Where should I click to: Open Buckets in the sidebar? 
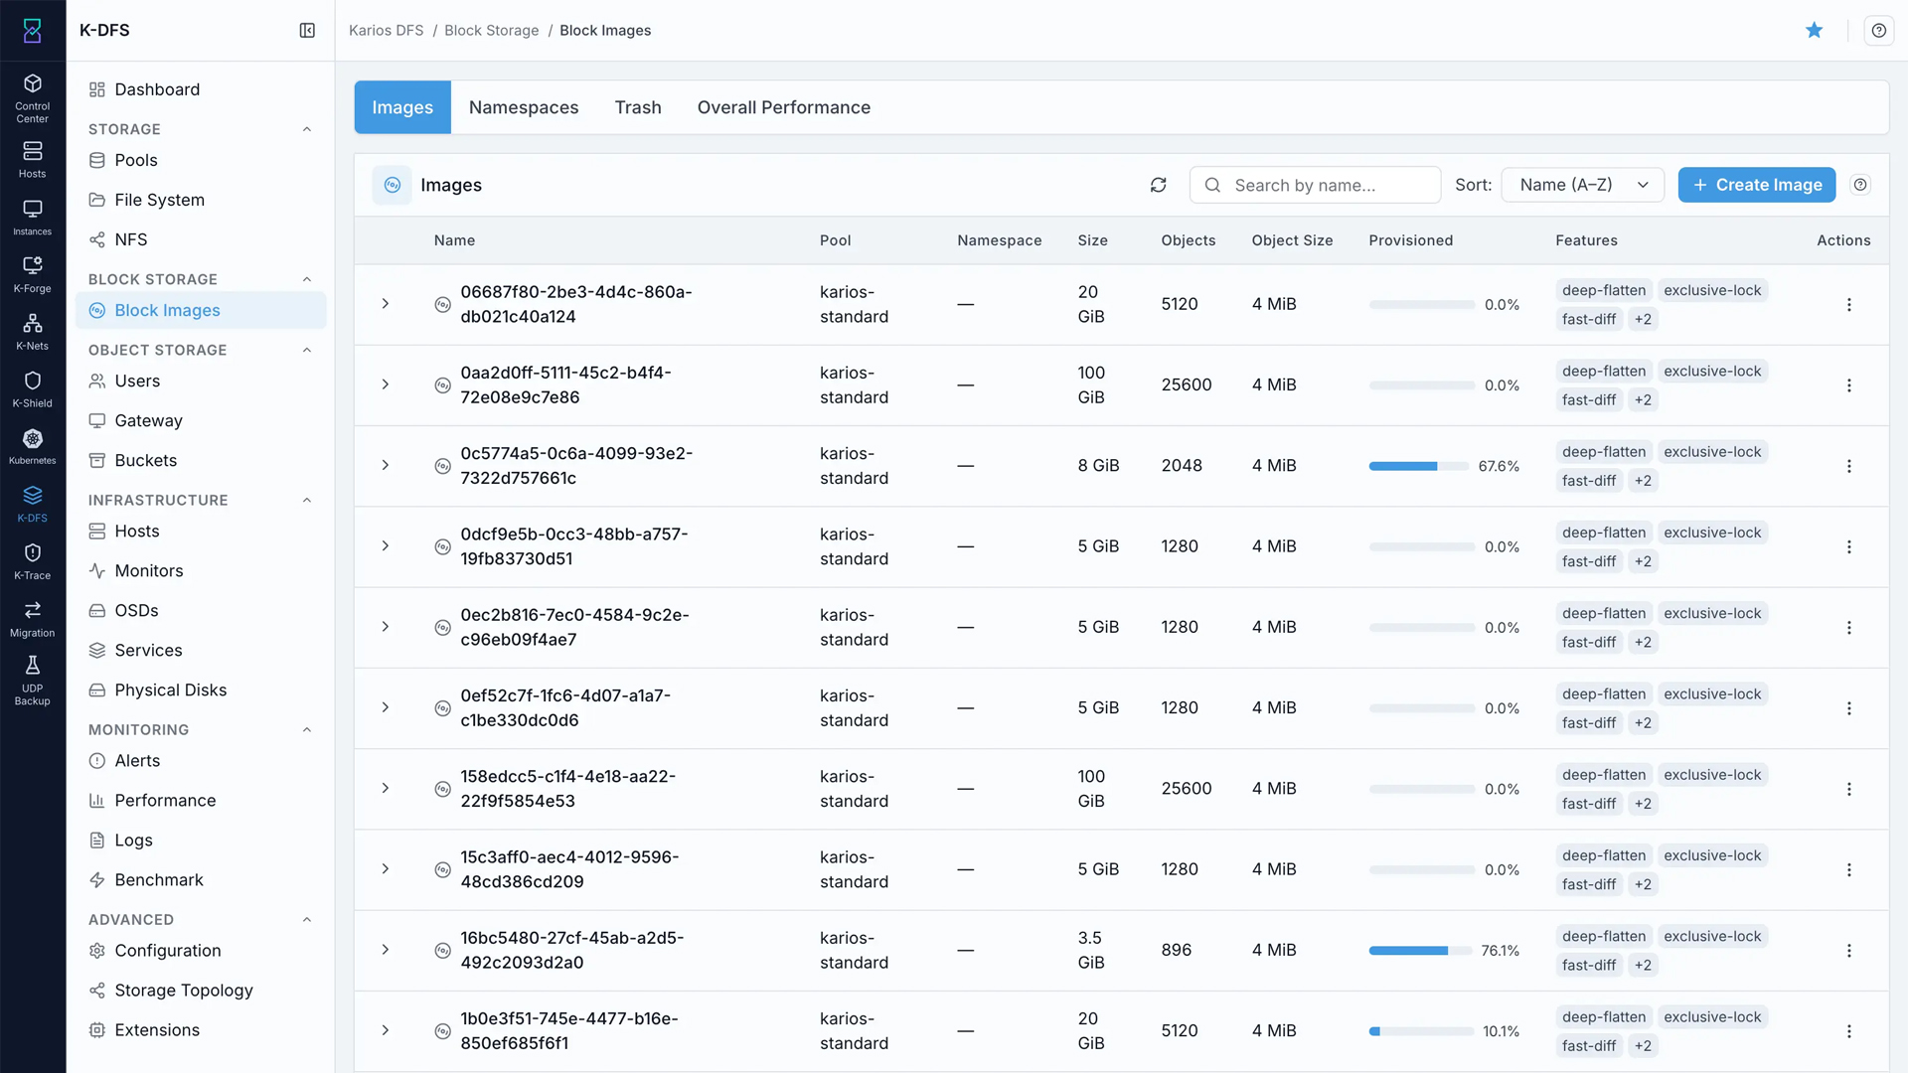(x=201, y=460)
